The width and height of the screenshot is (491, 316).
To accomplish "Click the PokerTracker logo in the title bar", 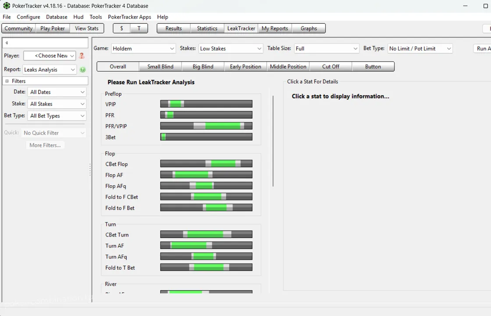I will point(6,6).
